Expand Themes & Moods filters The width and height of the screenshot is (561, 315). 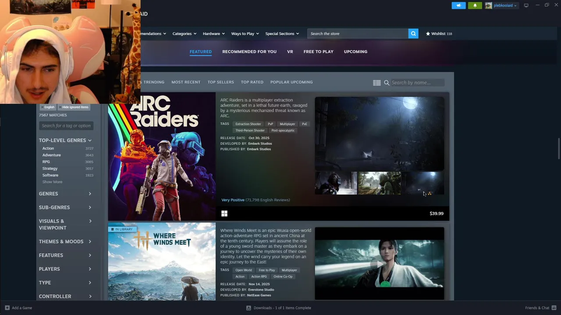(x=65, y=241)
